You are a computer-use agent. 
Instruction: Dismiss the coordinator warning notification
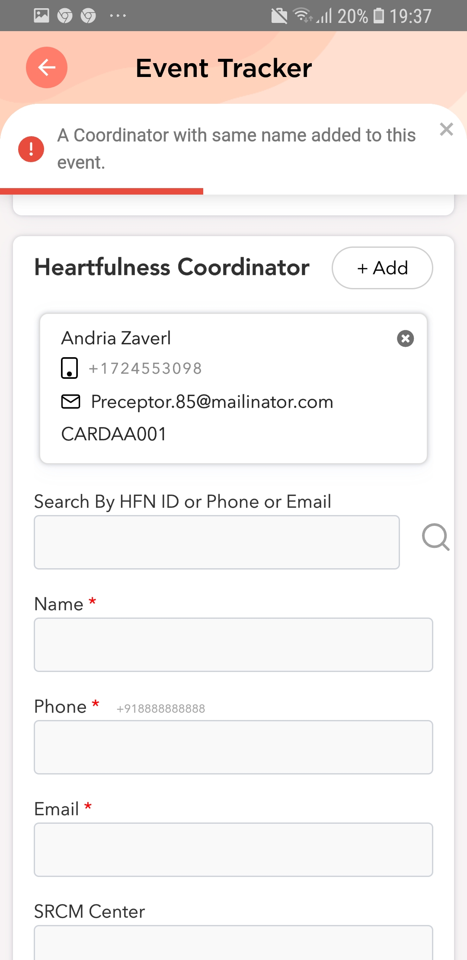click(x=446, y=129)
